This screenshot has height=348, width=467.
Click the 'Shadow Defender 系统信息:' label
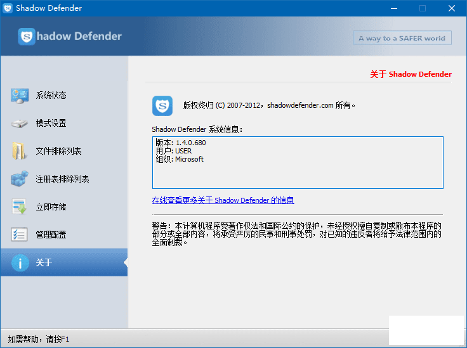(x=197, y=129)
